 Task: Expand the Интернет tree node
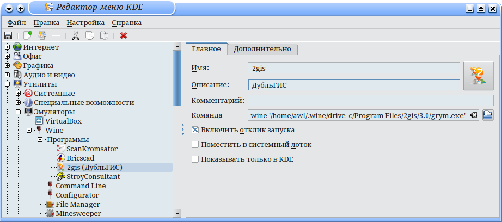(8, 47)
